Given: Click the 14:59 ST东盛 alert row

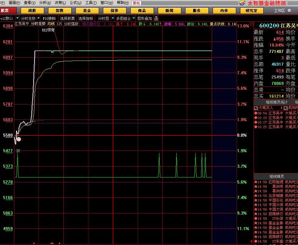Looking at the screenshot, I should click(x=276, y=241).
